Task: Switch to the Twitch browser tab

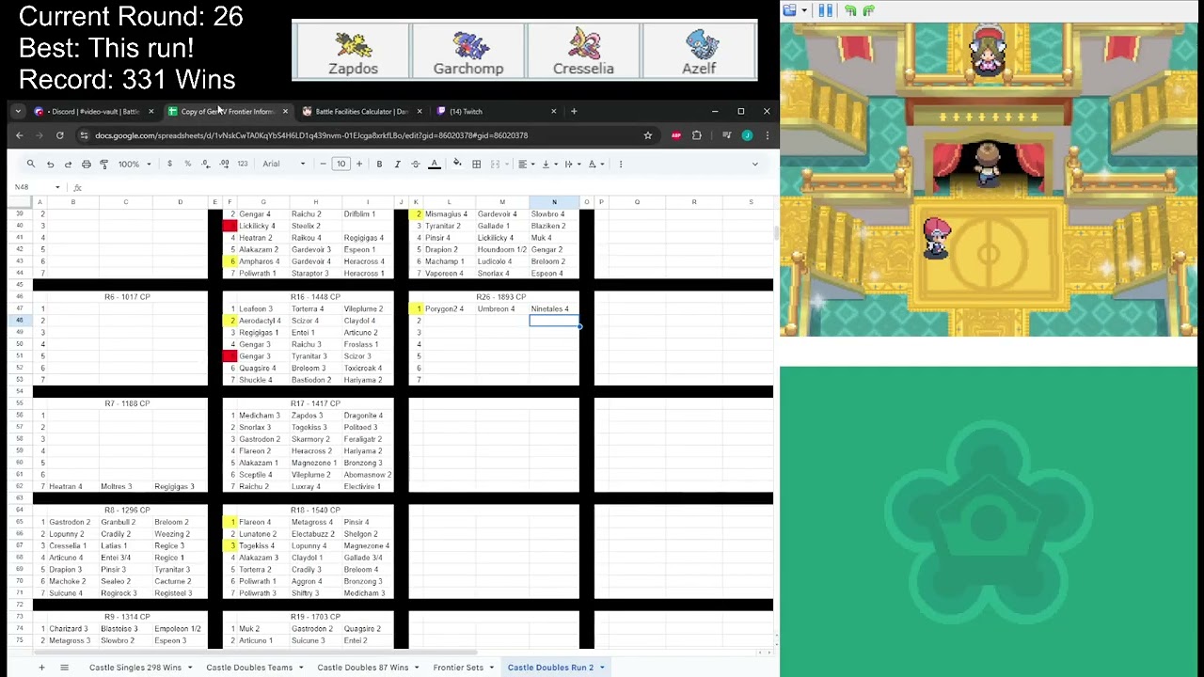Action: coord(497,111)
